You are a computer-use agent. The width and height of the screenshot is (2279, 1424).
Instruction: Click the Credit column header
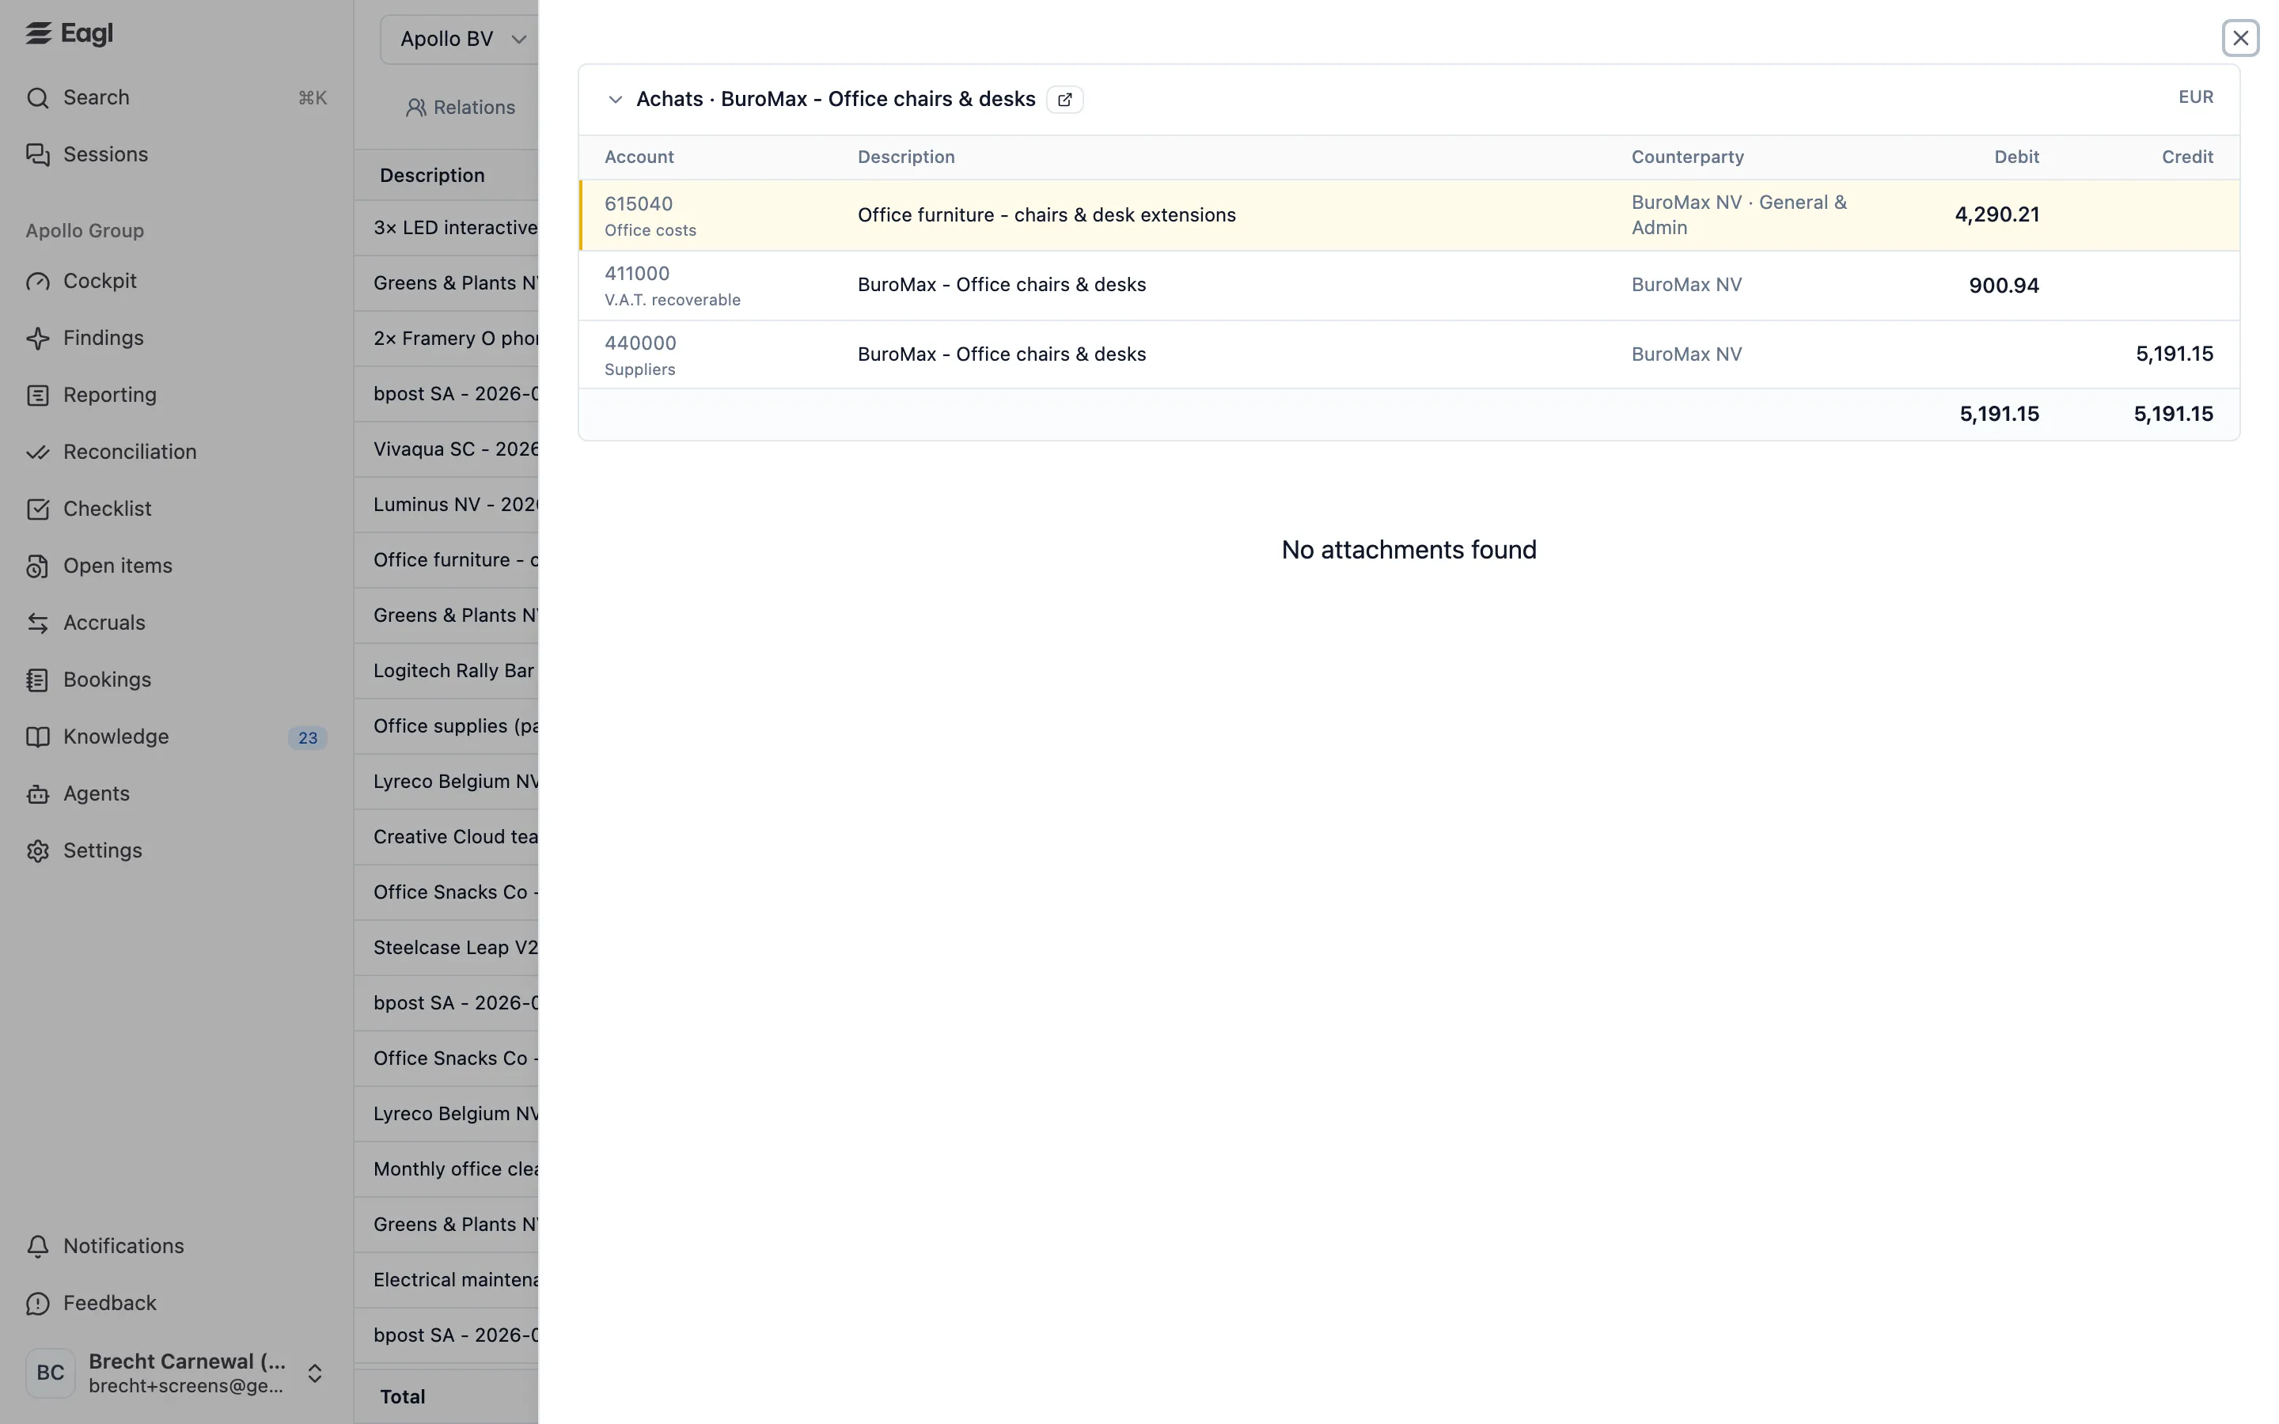click(2186, 157)
